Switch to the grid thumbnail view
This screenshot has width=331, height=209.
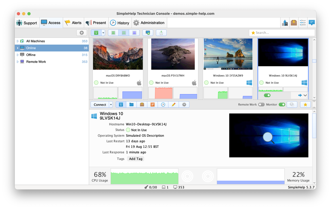tap(124, 33)
